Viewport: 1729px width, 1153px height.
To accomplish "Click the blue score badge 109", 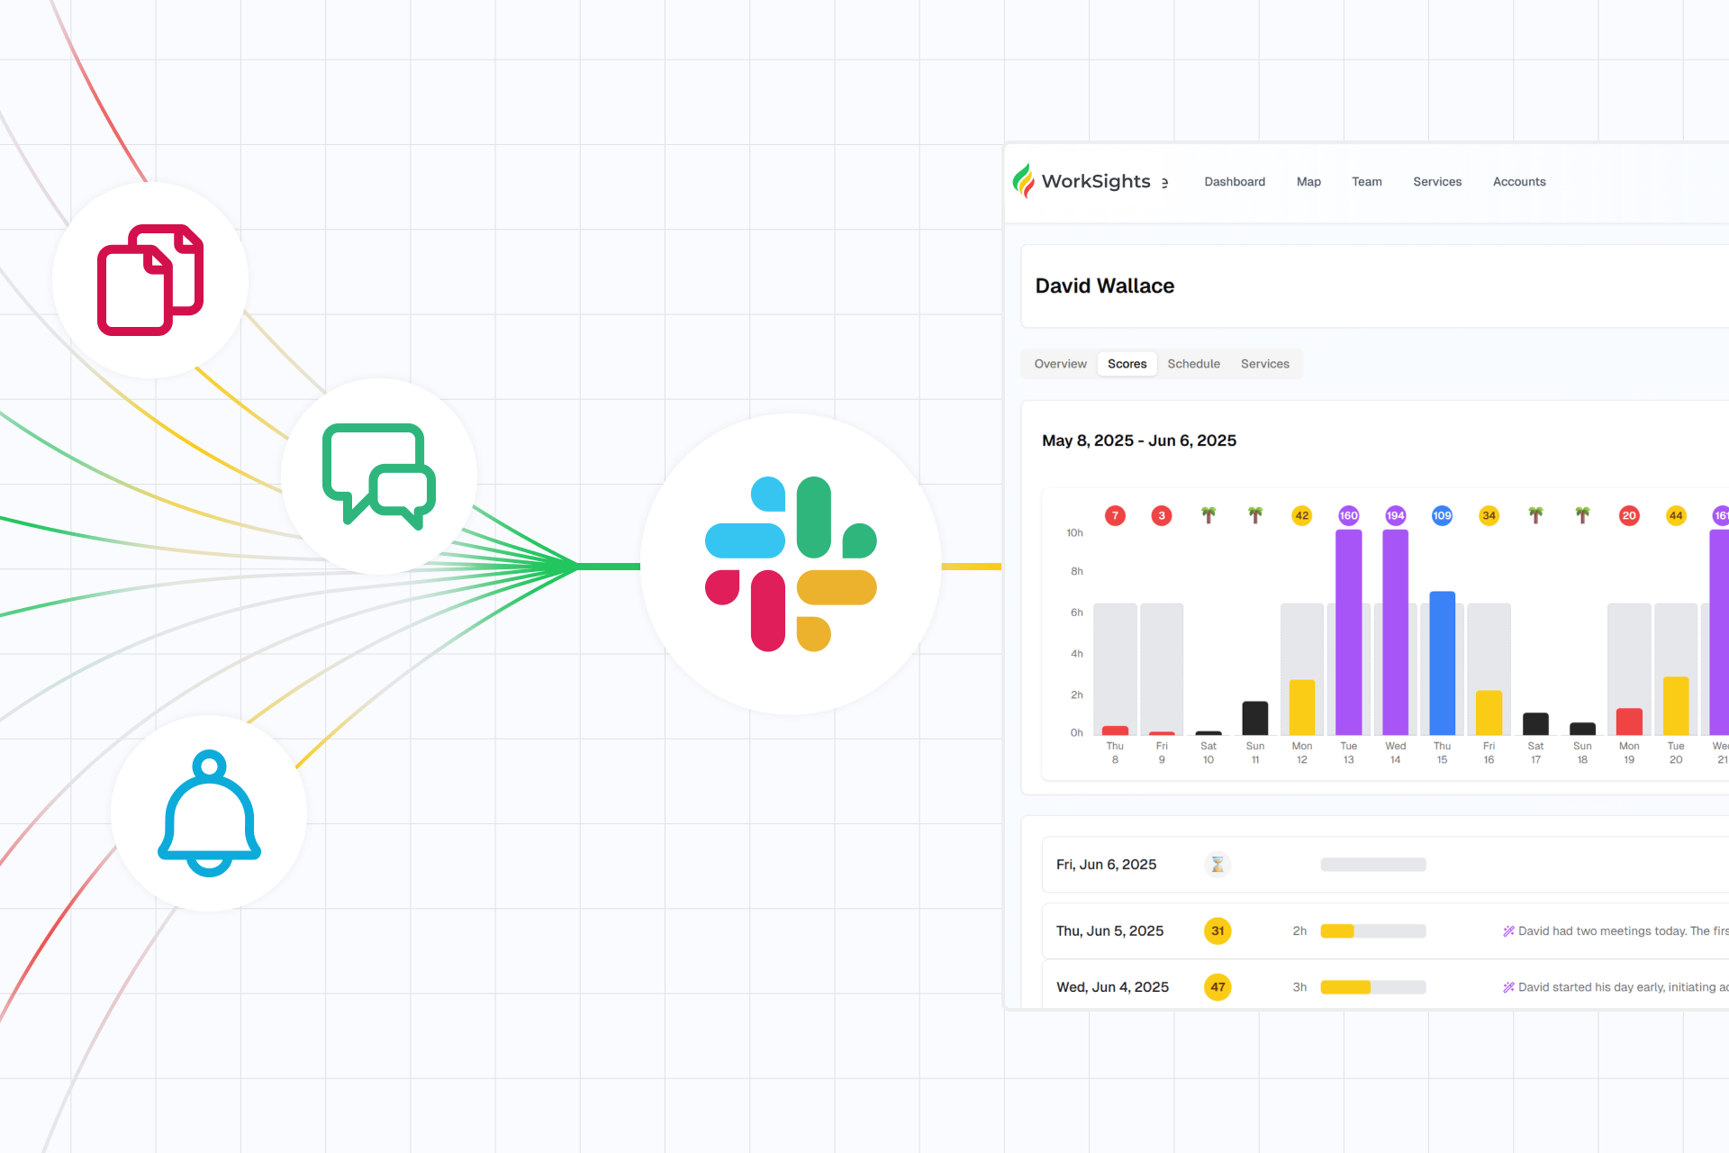I will tap(1443, 515).
